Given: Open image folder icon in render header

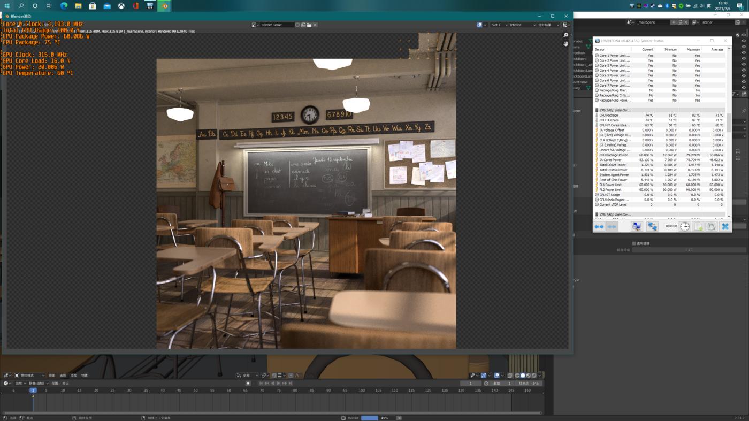Looking at the screenshot, I should coord(309,25).
